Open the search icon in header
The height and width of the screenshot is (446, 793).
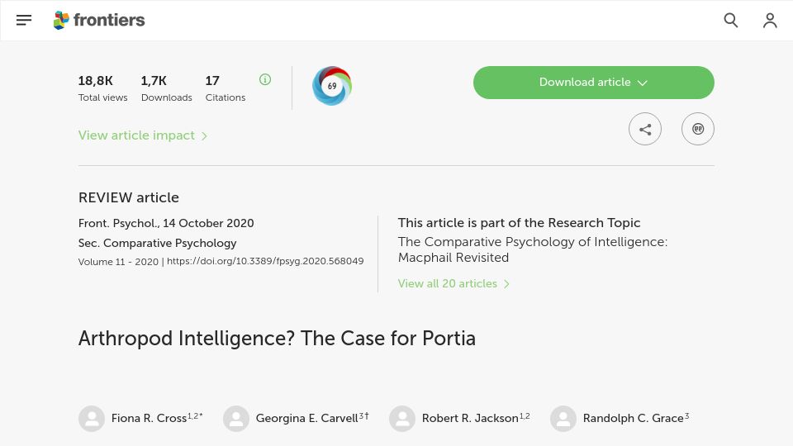731,20
